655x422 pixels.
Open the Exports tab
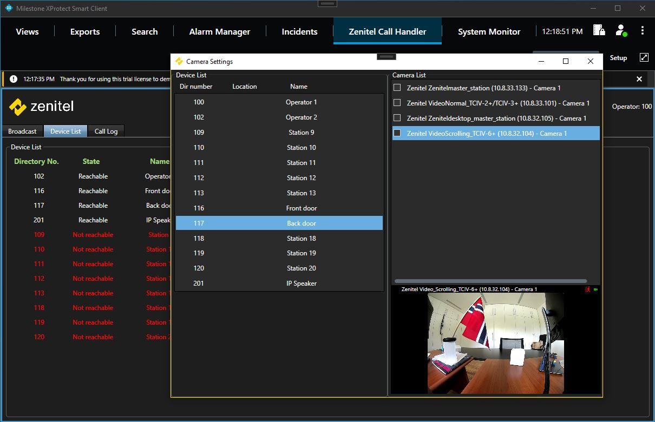pyautogui.click(x=85, y=31)
